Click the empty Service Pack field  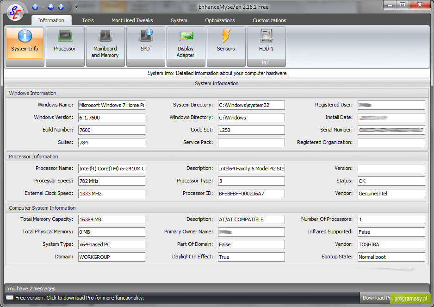click(x=251, y=143)
